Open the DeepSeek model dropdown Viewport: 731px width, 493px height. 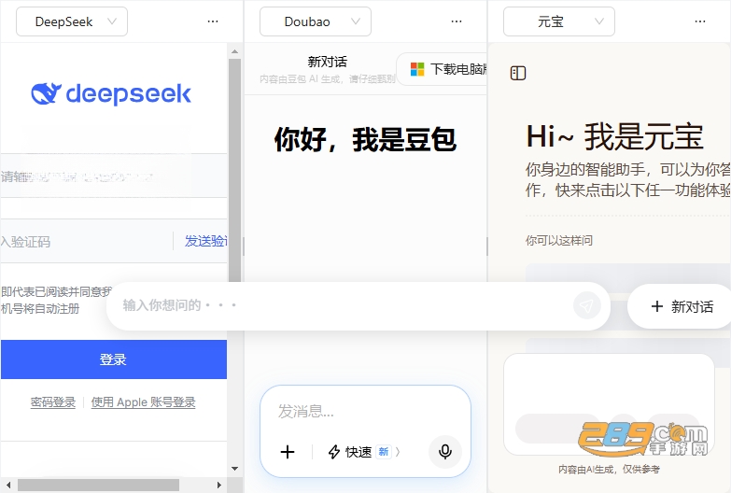click(x=72, y=21)
